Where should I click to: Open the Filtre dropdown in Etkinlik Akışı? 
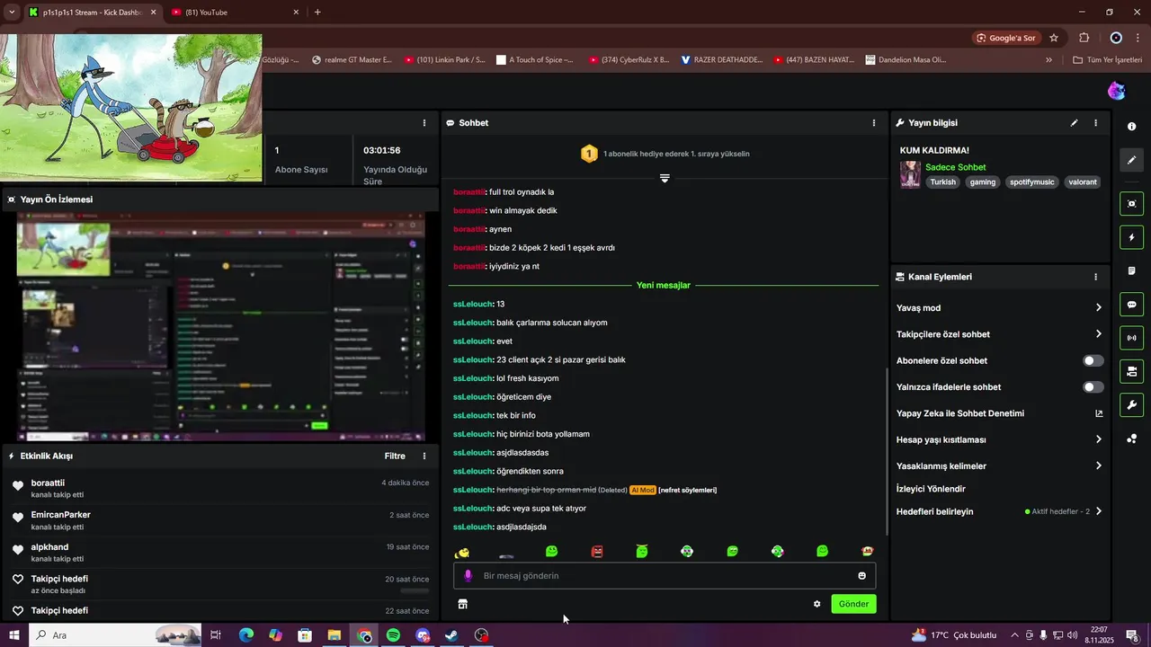(395, 456)
